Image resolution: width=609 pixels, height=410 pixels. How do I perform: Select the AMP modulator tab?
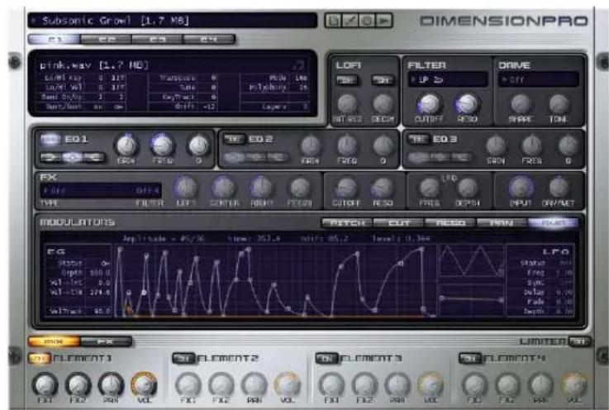coord(553,223)
